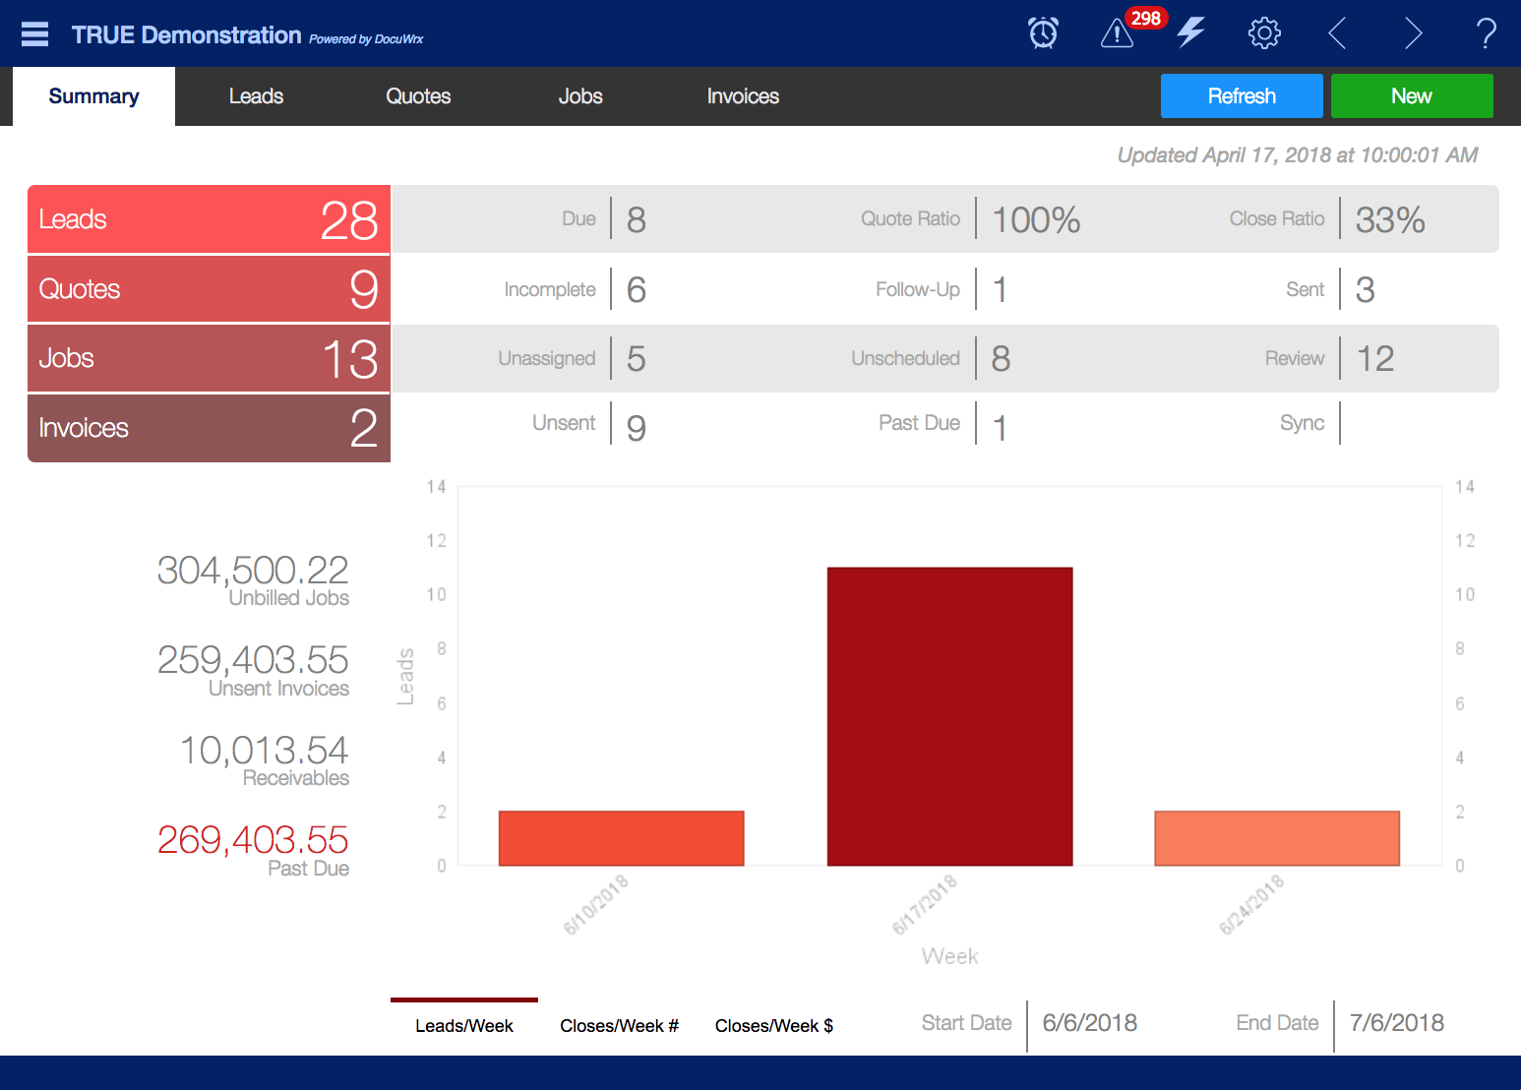Select the Closes/Week $ chart view
1521x1090 pixels.
pos(774,1026)
